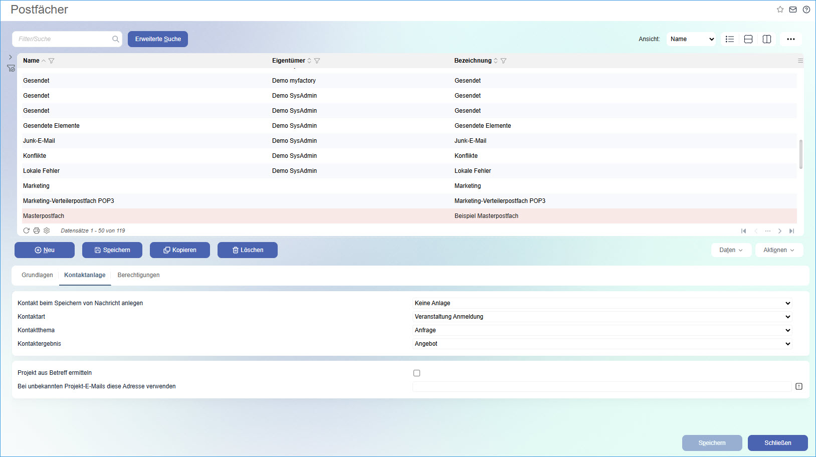Open the filter icon in Name column

pyautogui.click(x=52, y=61)
